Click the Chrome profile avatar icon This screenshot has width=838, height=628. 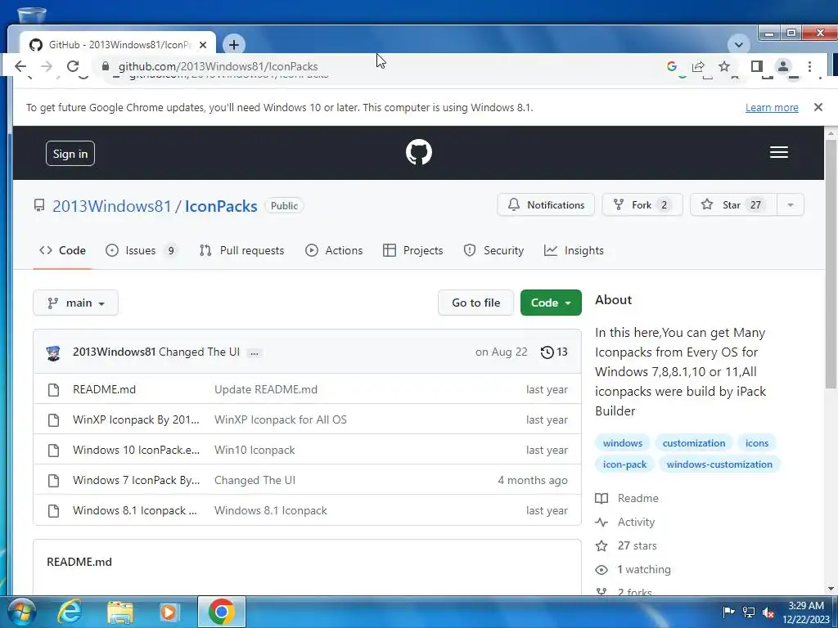783,66
